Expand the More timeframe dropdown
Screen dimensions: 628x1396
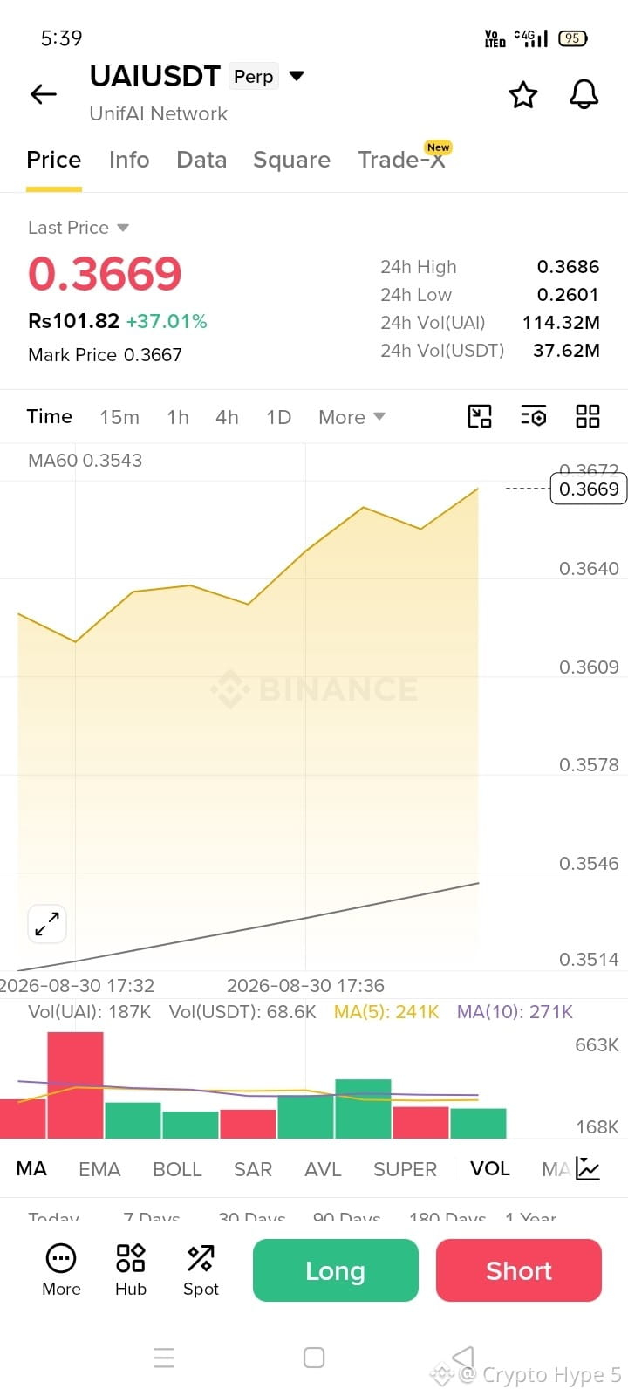[352, 417]
